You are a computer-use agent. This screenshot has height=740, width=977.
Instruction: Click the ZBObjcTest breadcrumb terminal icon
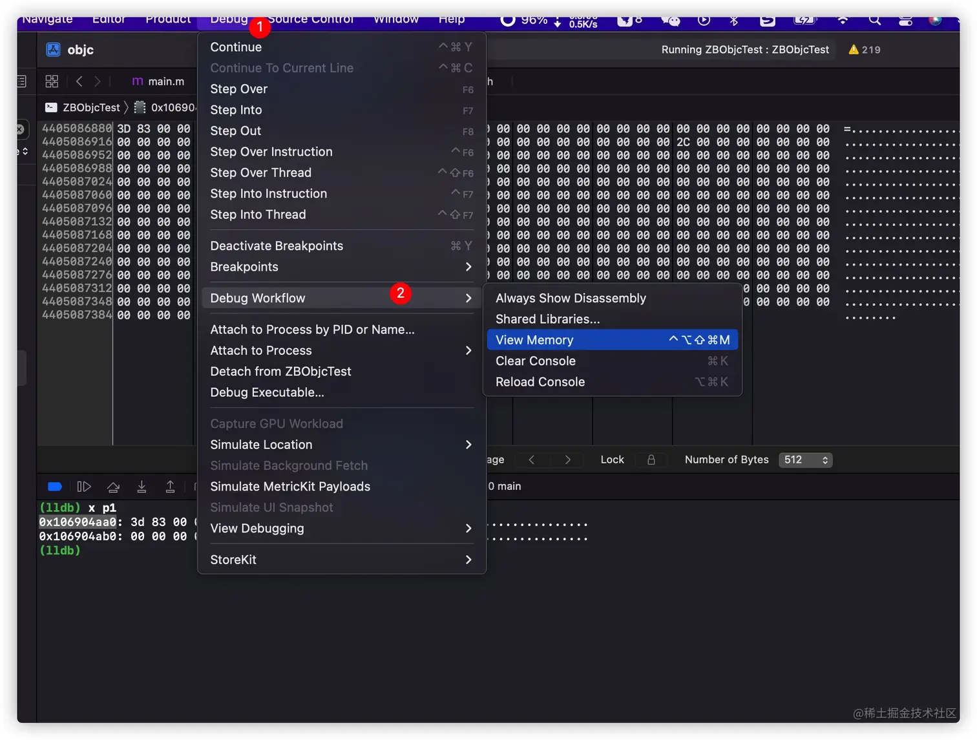click(x=51, y=107)
